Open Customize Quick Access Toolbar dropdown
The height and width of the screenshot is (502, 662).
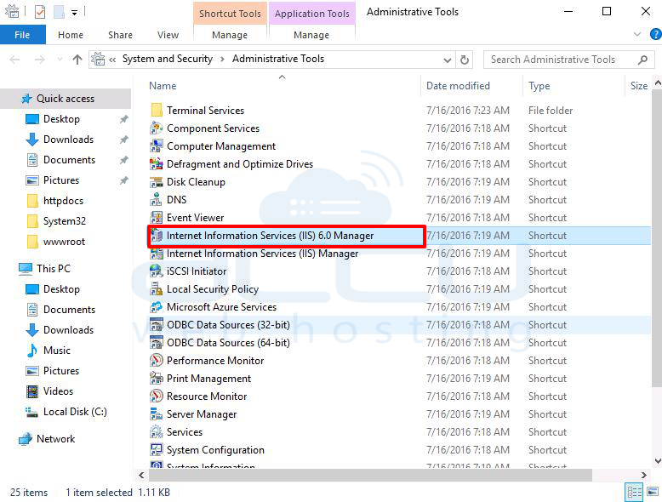pos(74,13)
